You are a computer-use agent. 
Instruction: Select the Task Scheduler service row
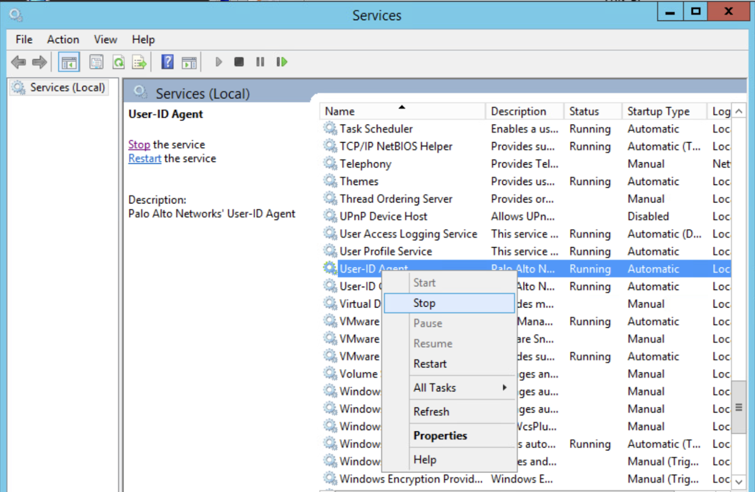(x=376, y=128)
